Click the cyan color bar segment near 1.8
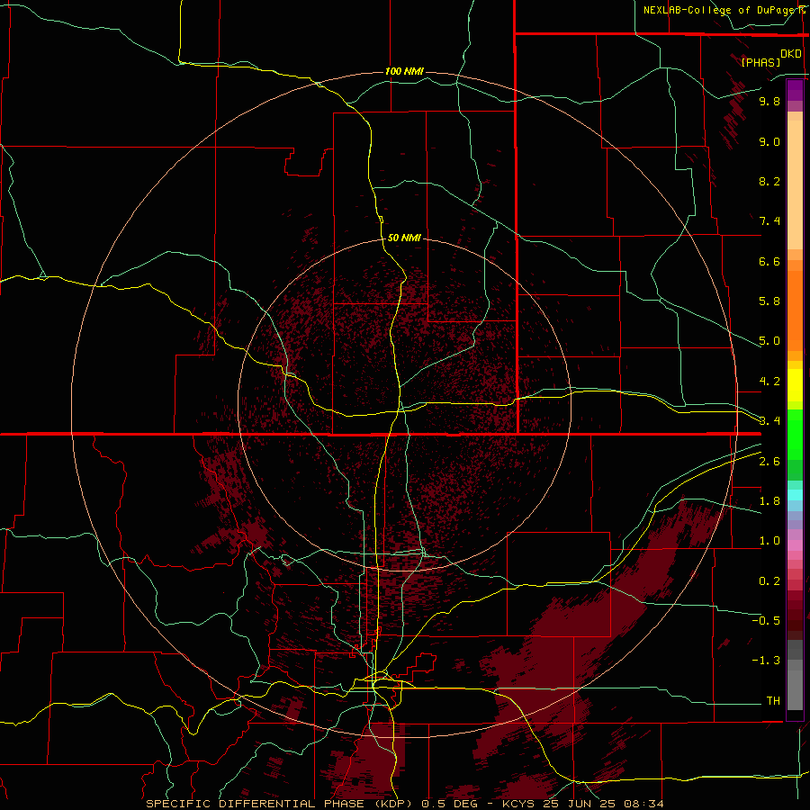The height and width of the screenshot is (810, 810). pyautogui.click(x=795, y=495)
